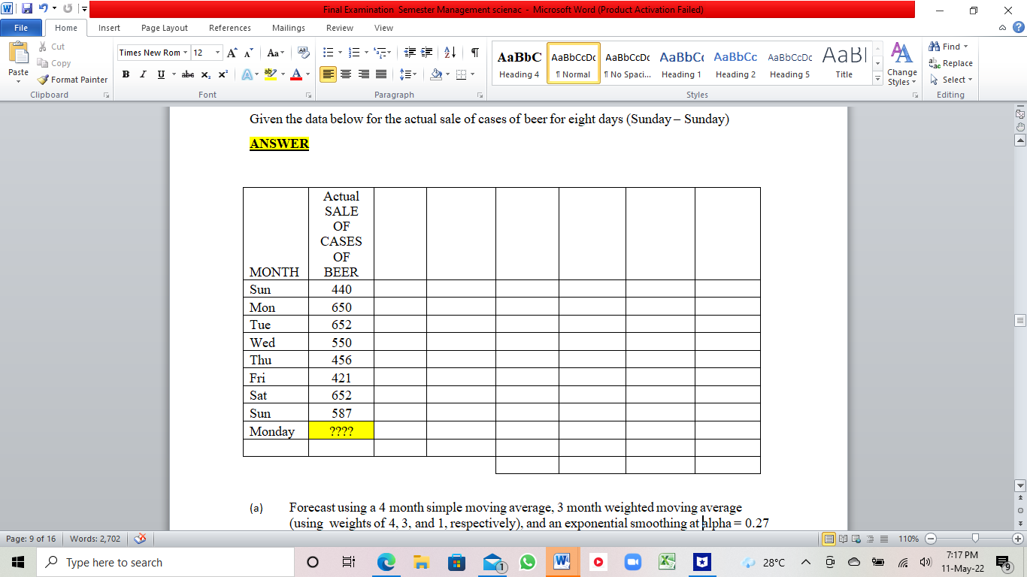Open Excel from the taskbar
Image resolution: width=1027 pixels, height=577 pixels.
pyautogui.click(x=665, y=561)
